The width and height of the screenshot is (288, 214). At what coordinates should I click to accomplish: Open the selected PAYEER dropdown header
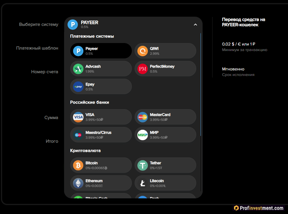[129, 25]
